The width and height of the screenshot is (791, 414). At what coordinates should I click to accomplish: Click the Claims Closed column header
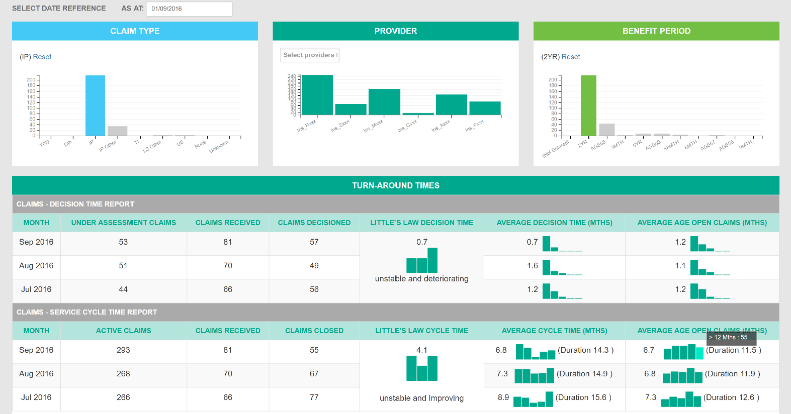pos(314,331)
